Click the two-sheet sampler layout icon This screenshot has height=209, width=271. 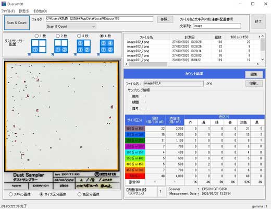coord(61,46)
